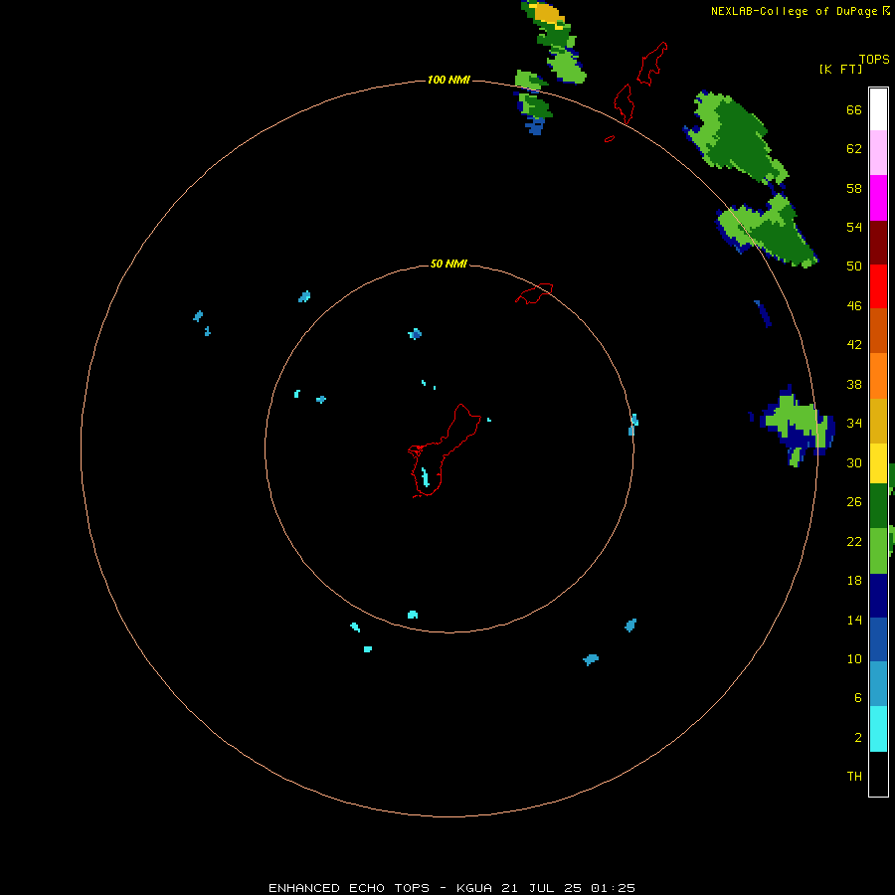Select the magenta legend color block
895x895 pixels.
(878, 198)
